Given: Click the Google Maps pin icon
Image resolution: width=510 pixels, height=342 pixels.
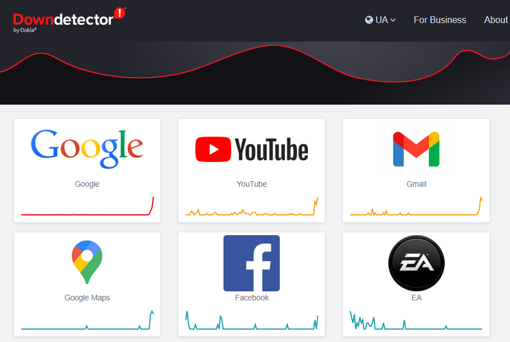Looking at the screenshot, I should click(x=87, y=262).
